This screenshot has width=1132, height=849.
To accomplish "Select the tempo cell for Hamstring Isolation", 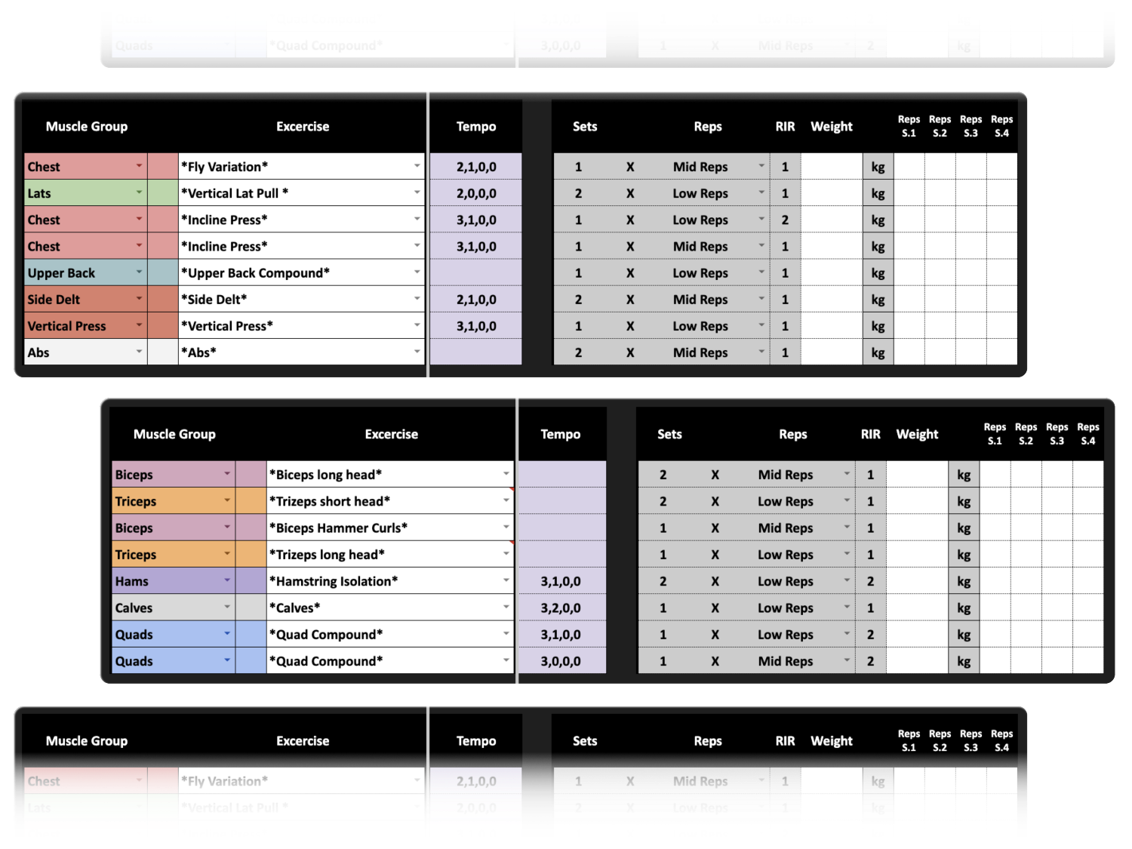I will [x=561, y=581].
